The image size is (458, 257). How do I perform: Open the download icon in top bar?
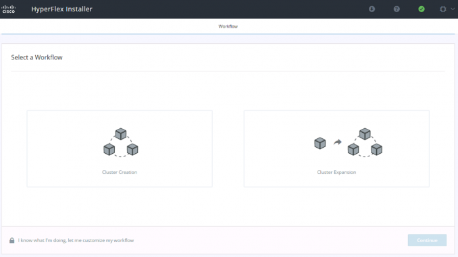point(372,9)
